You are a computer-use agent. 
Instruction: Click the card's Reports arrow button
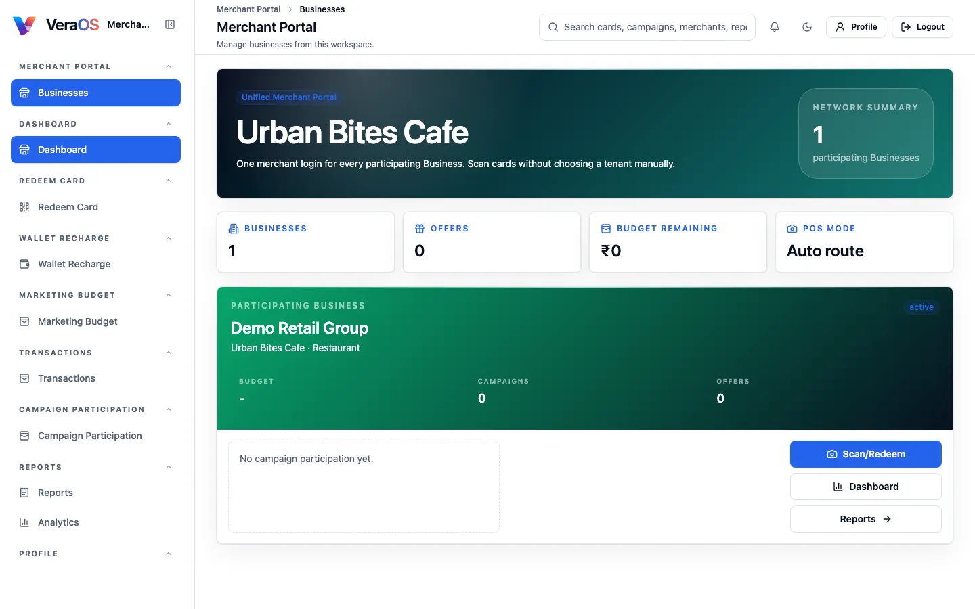(x=866, y=519)
